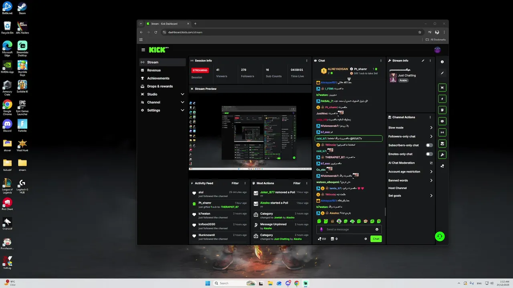Open Activity Feed Filter
513x288 pixels.
tap(235, 183)
